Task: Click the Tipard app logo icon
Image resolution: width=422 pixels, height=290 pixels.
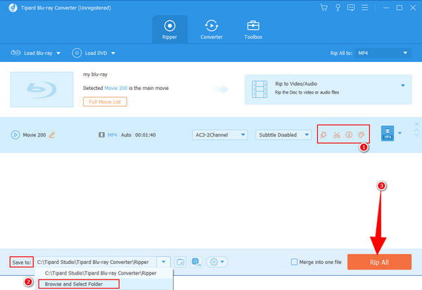Action: tap(13, 8)
